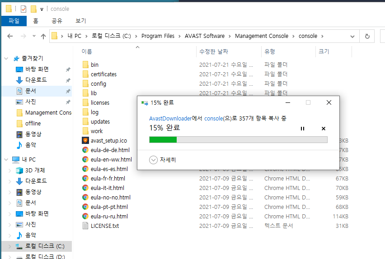This screenshot has width=385, height=259.
Task: Select the LICENSE.txt document icon
Action: click(x=85, y=226)
